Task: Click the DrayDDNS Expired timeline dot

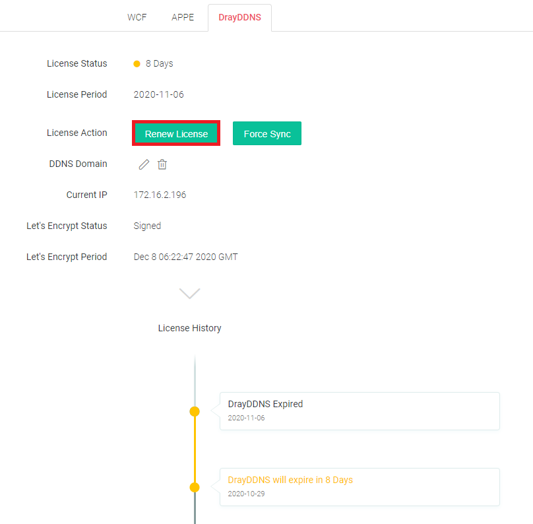Action: [x=195, y=411]
